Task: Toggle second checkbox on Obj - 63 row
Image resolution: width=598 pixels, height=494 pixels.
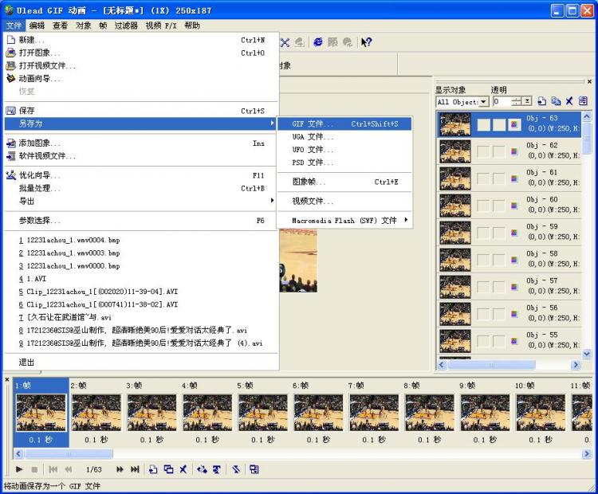Action: click(499, 124)
